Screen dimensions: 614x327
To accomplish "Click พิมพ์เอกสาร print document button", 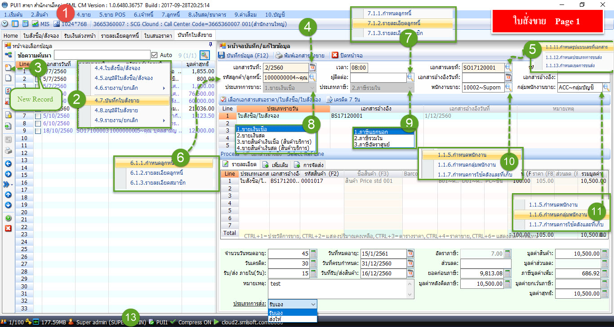I will pyautogui.click(x=300, y=55).
